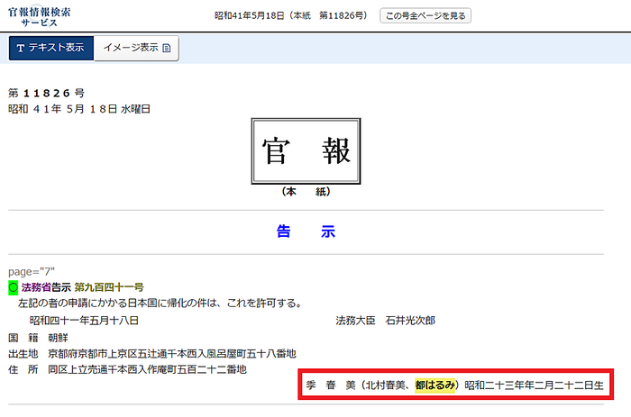The image size is (631, 417).
Task: Click issue number 第 11826 号
Action: 47,94
